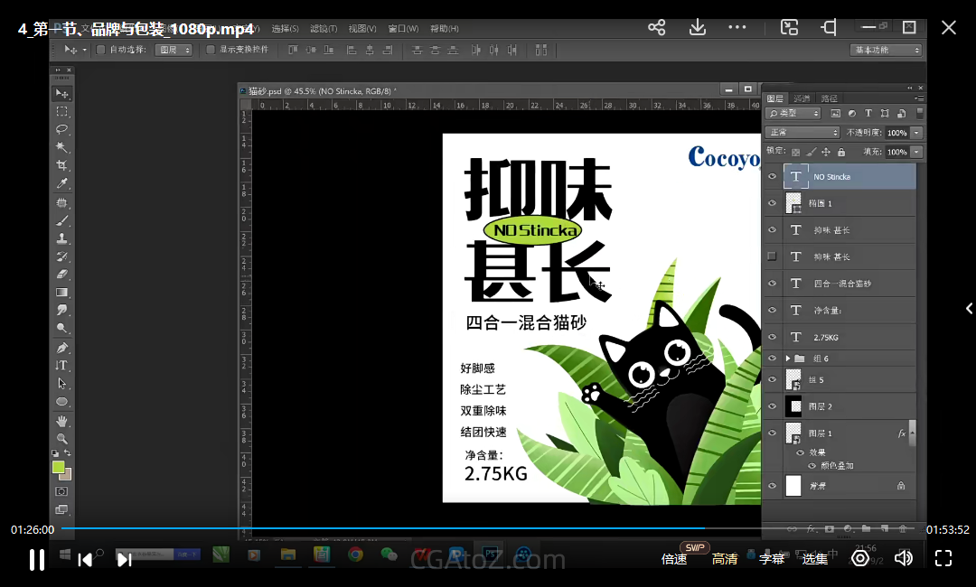976x587 pixels.
Task: Click the Zoom tool in the toolbox
Action: tap(61, 439)
